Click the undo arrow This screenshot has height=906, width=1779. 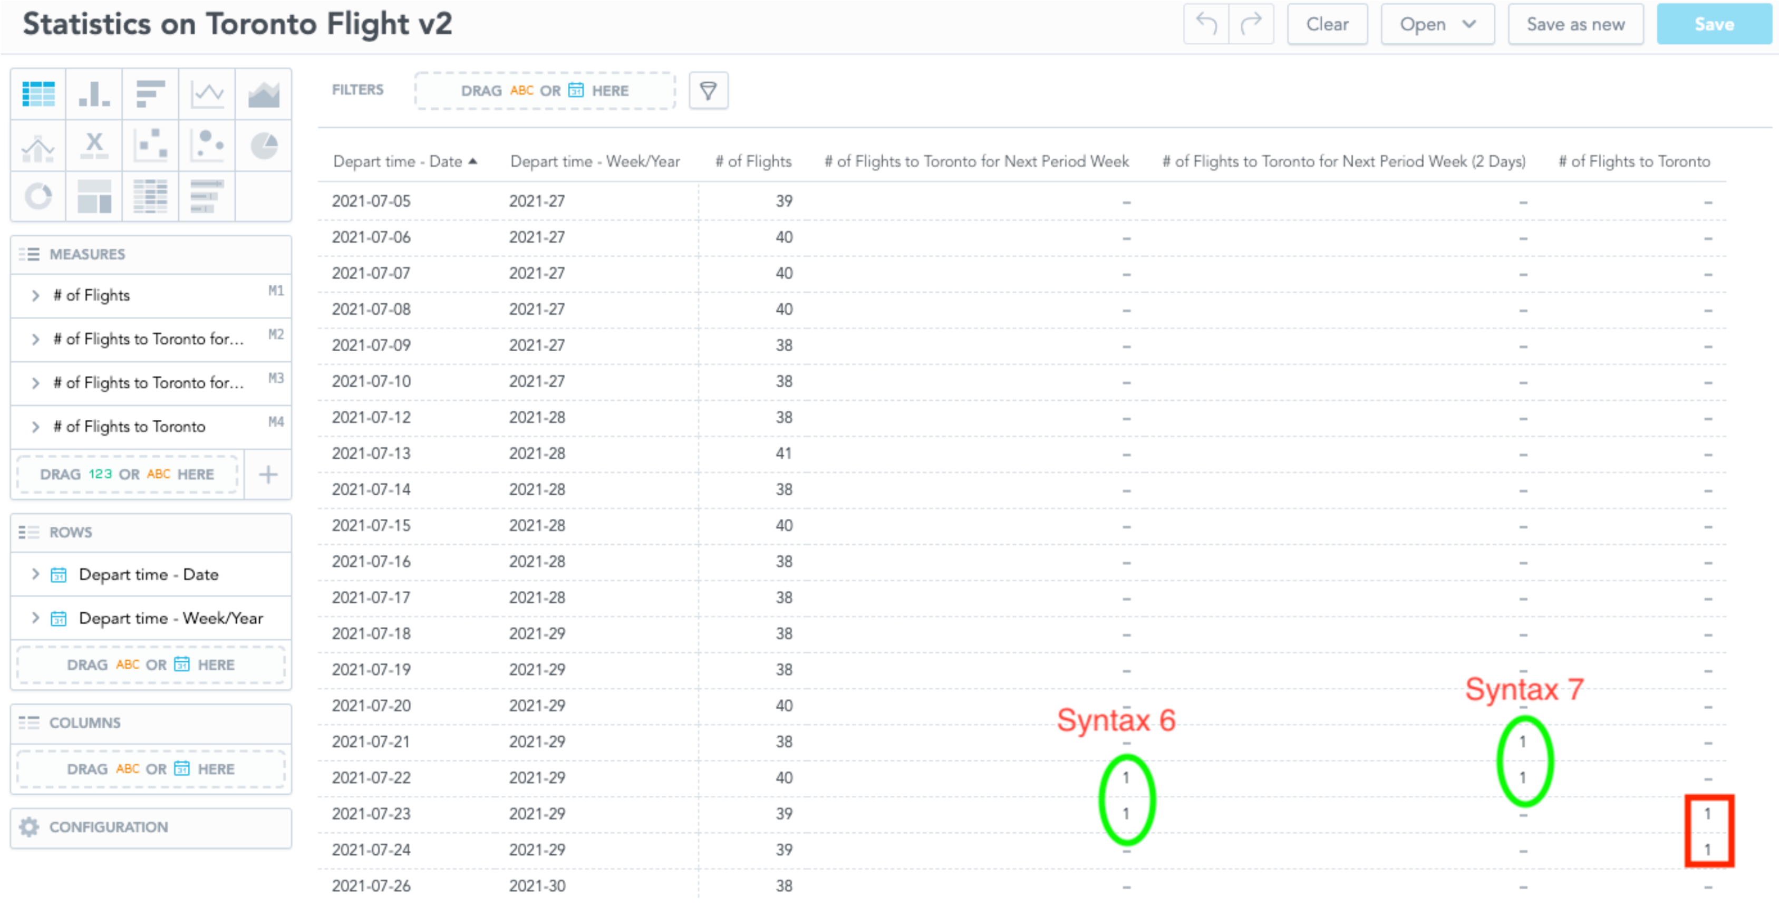tap(1206, 24)
